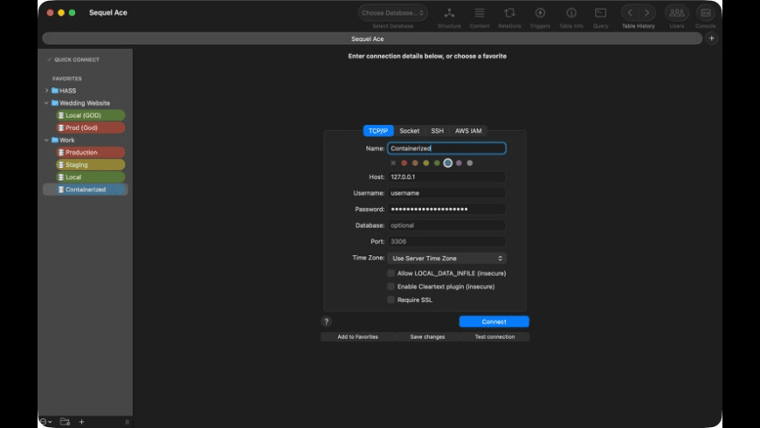Viewport: 760px width, 428px height.
Task: Grab the sidebar resize handle in footer
Action: pyautogui.click(x=127, y=422)
